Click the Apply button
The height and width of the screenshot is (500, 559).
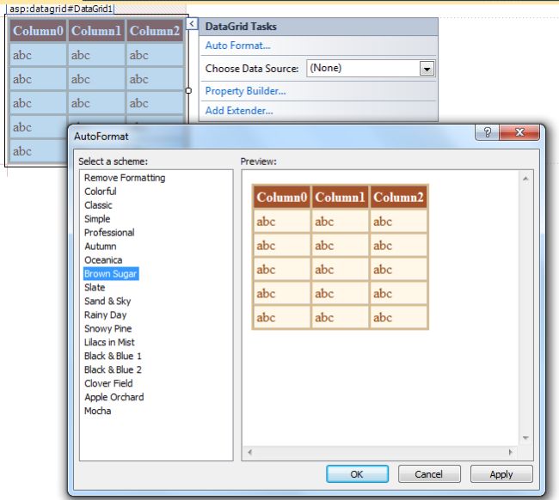pos(501,474)
